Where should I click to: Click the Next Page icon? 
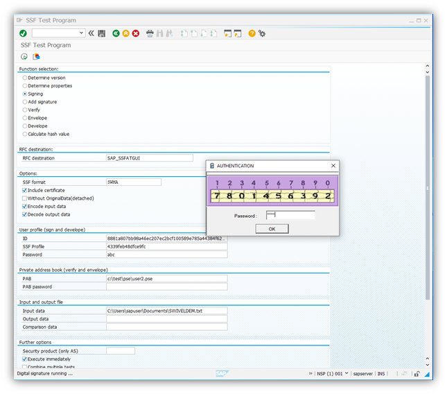click(204, 33)
